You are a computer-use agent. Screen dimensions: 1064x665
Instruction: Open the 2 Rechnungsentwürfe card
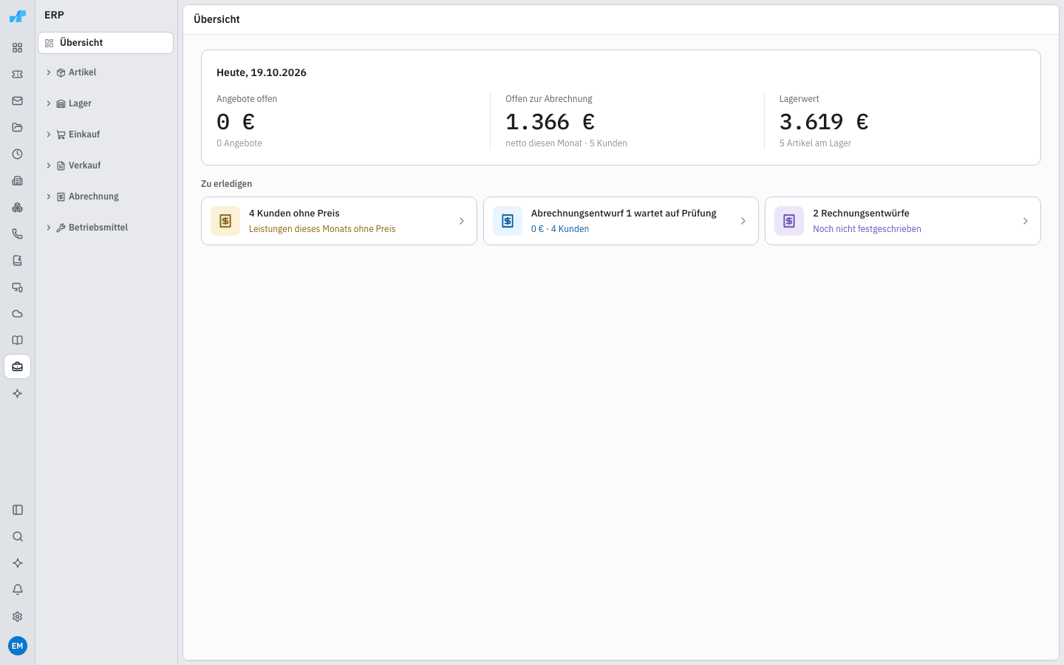903,221
